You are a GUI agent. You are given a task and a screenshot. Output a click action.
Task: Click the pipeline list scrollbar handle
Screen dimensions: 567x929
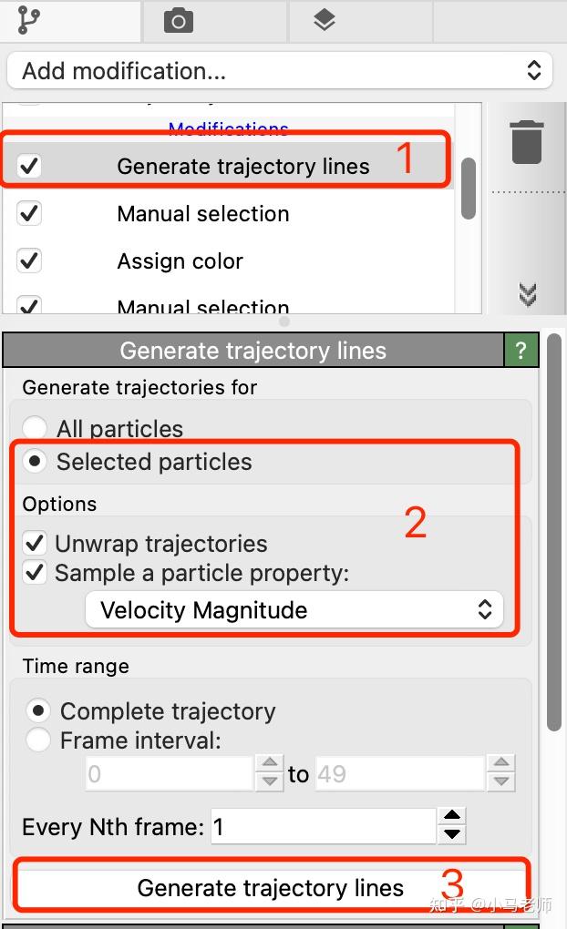pyautogui.click(x=469, y=189)
